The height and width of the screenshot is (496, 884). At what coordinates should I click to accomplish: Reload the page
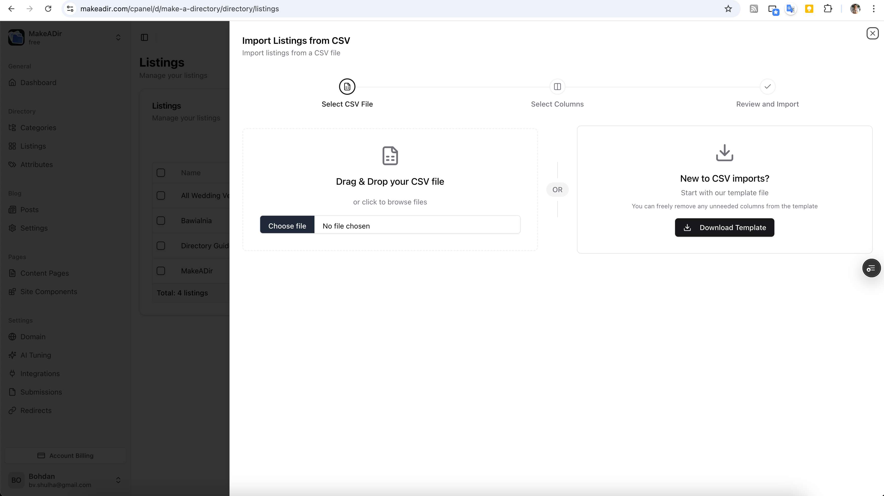point(48,9)
